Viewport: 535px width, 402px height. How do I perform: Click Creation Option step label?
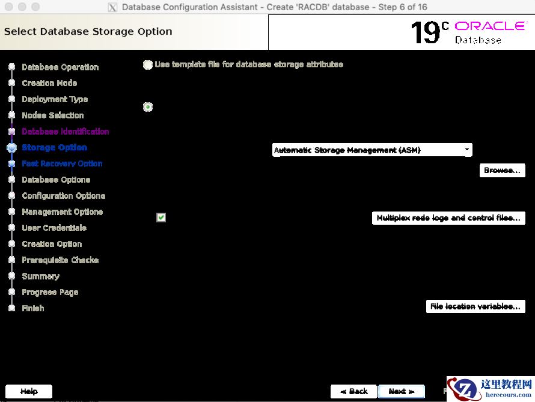tap(52, 244)
